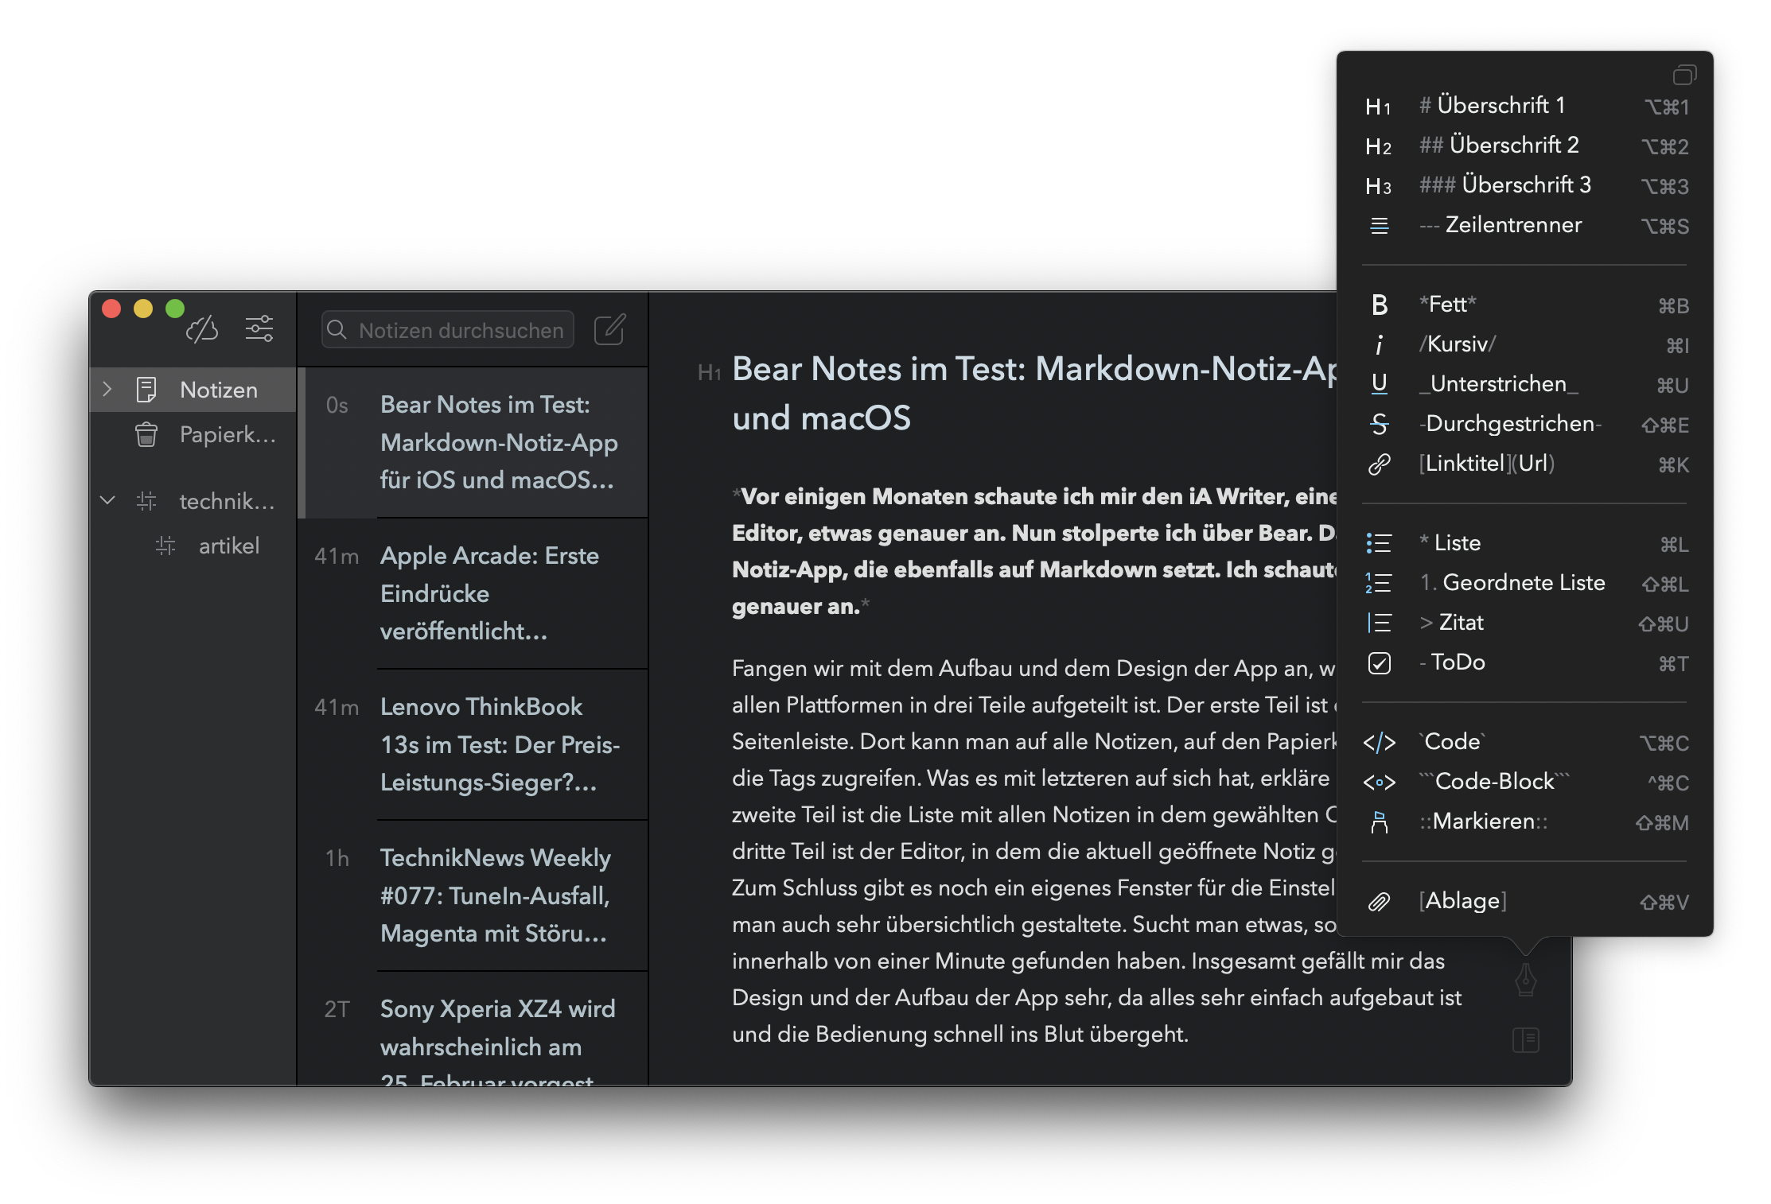
Task: Click the Notizen durchsuchen search field
Action: pyautogui.click(x=448, y=329)
